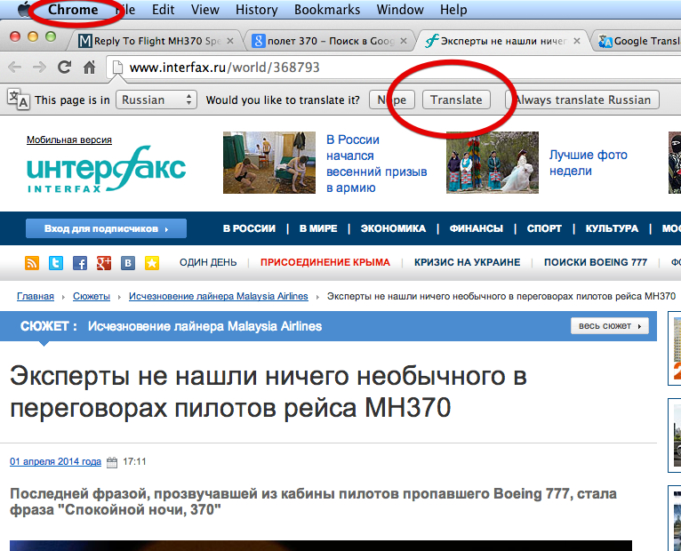This screenshot has height=551, width=681.
Task: Go to the В РОССИИ section
Action: [249, 228]
